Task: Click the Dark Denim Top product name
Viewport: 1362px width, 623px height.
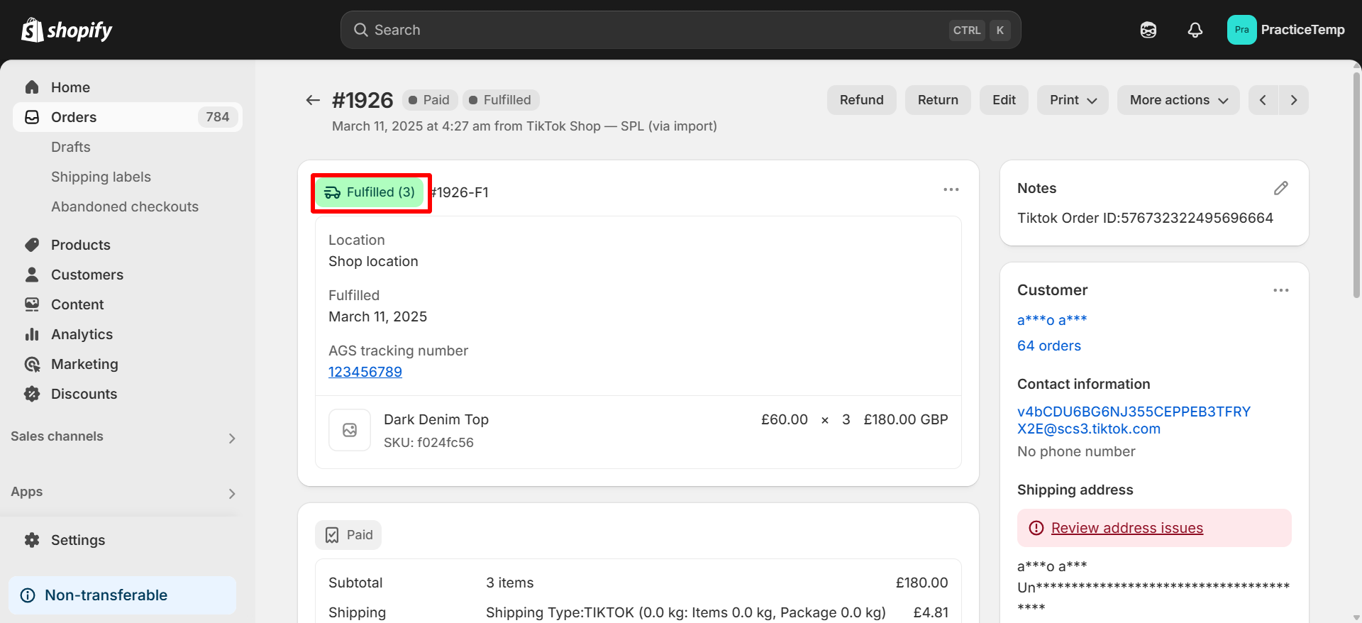Action: 436,419
